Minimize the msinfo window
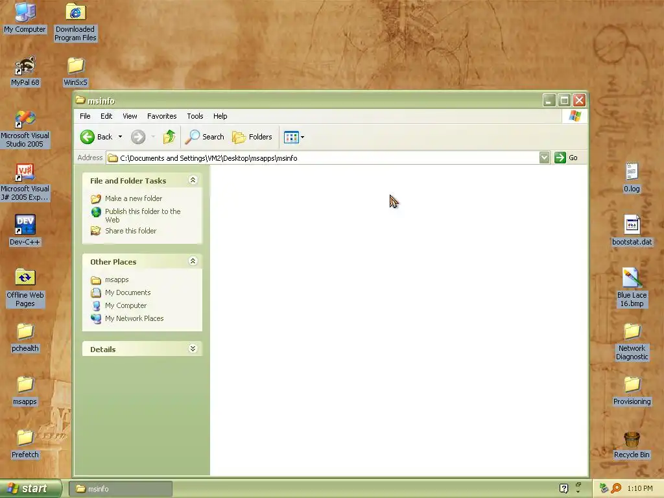664x498 pixels. [549, 101]
